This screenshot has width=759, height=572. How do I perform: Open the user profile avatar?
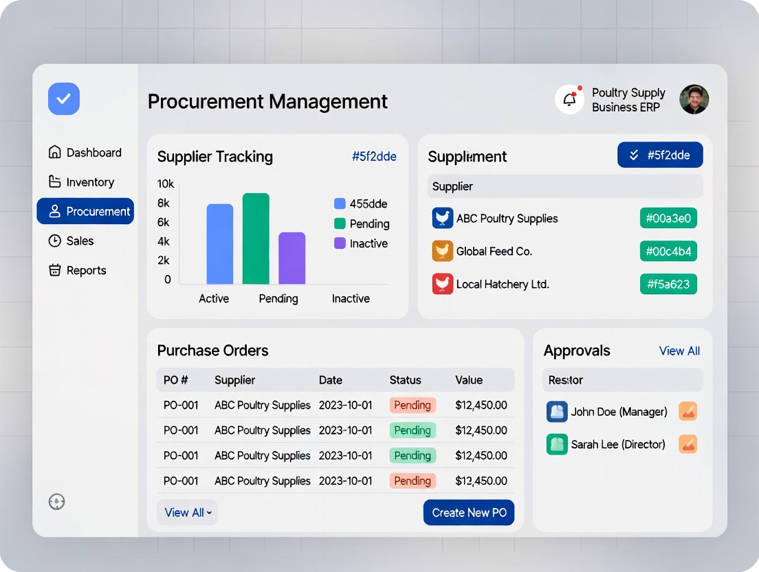pos(694,100)
